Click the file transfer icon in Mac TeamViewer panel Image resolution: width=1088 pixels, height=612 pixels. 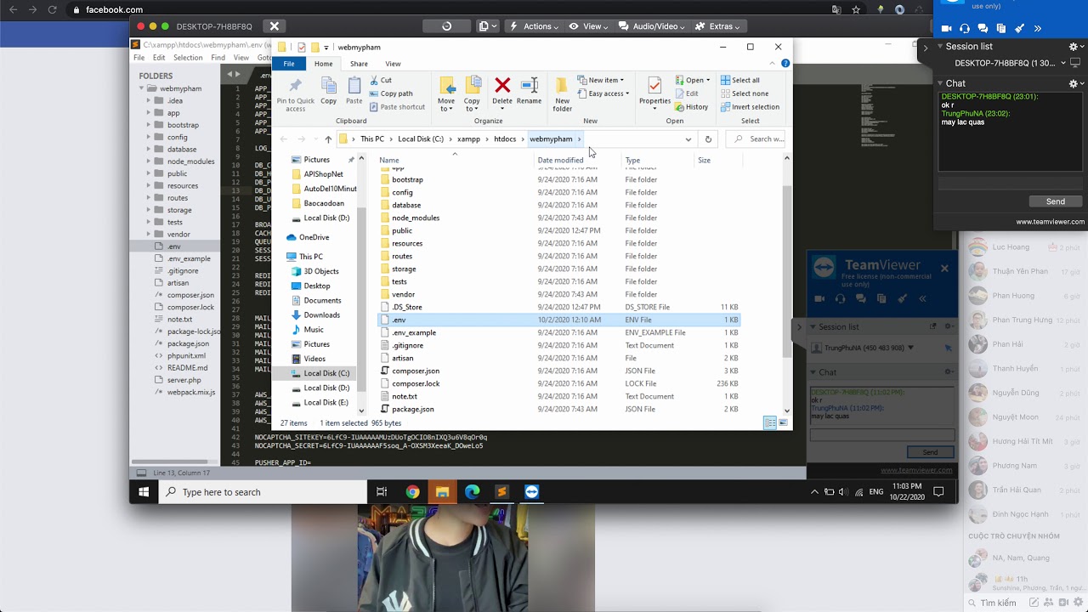pos(1001,29)
